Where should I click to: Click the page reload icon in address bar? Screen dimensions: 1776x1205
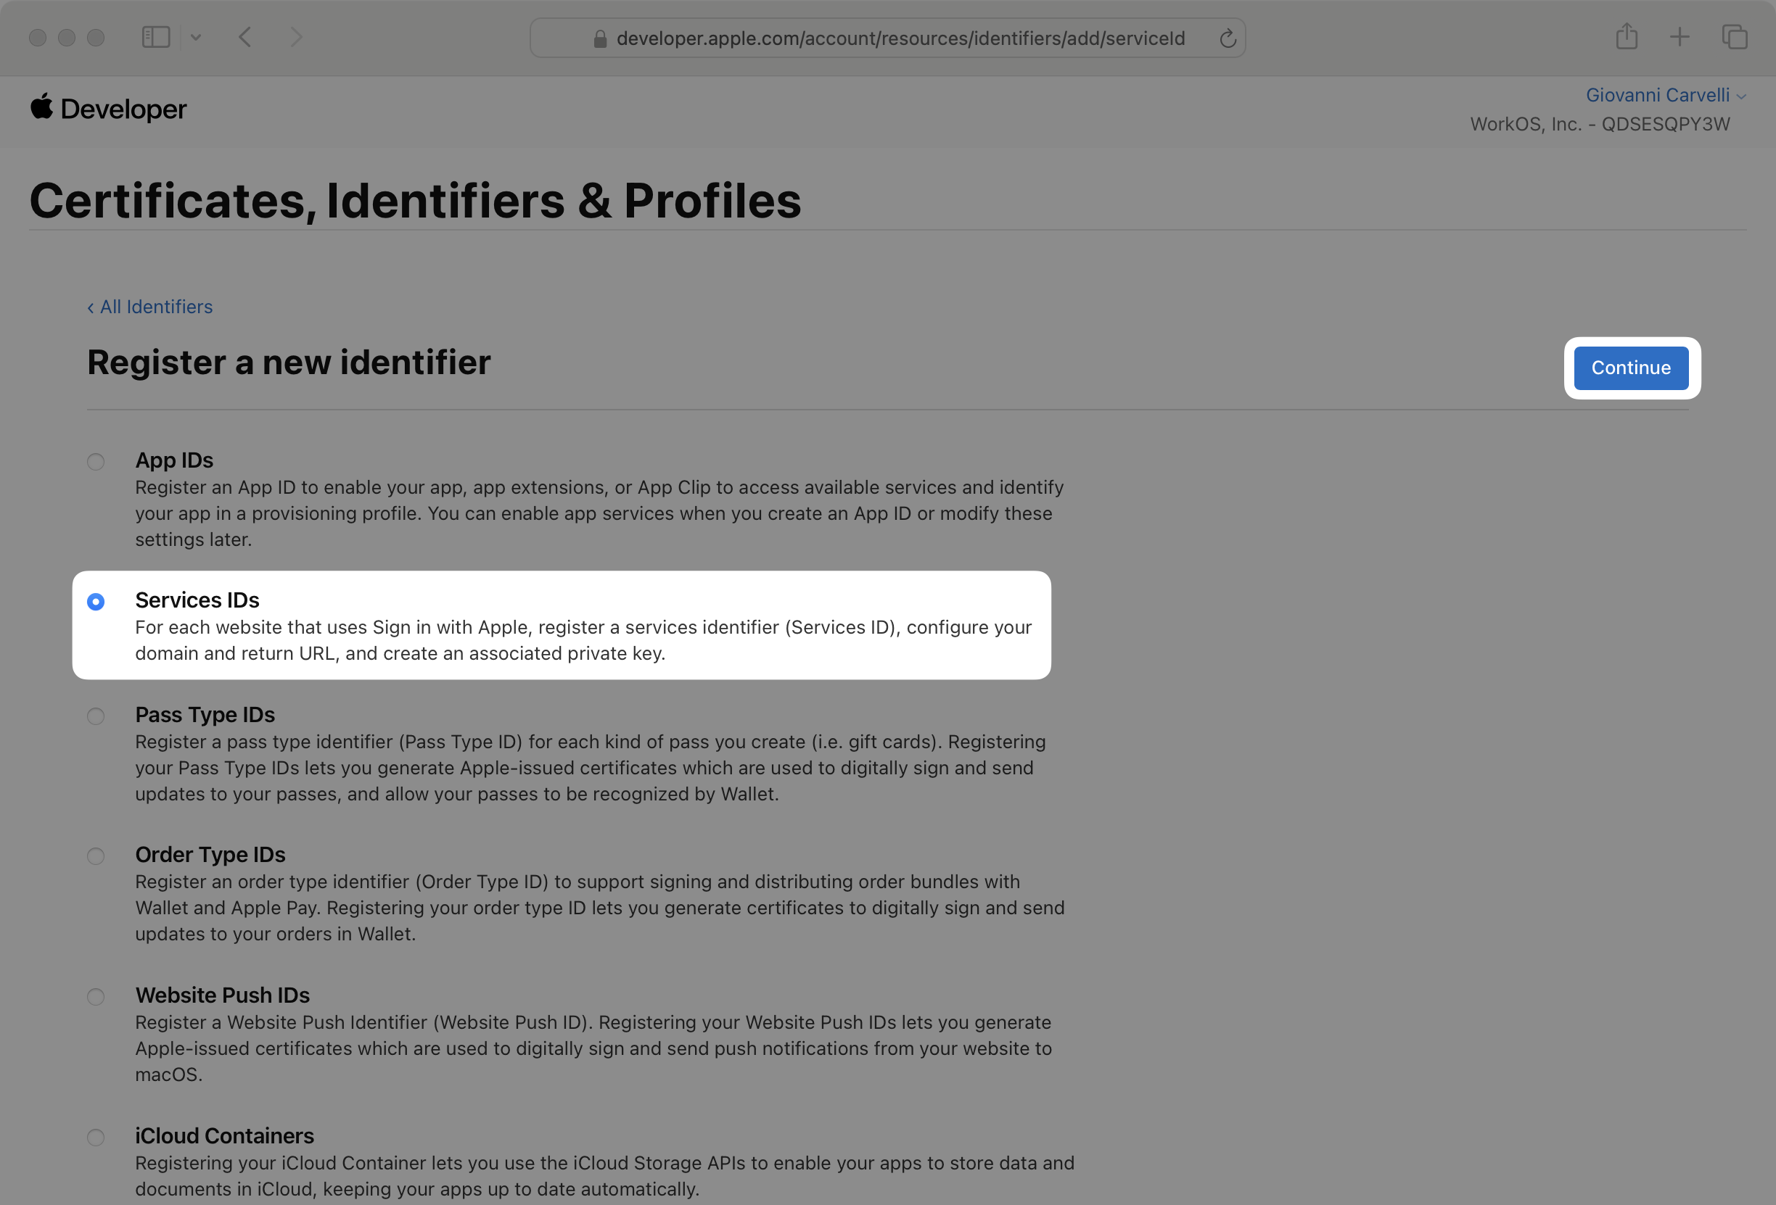(1227, 38)
